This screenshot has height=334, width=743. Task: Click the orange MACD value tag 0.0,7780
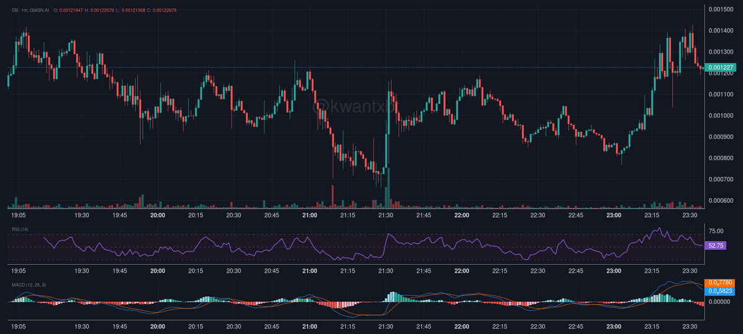pos(719,283)
